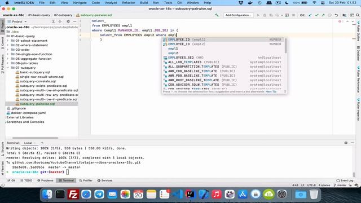Toggle the Event Log button
Image resolution: width=361 pixels, height=203 pixels.
[345, 180]
